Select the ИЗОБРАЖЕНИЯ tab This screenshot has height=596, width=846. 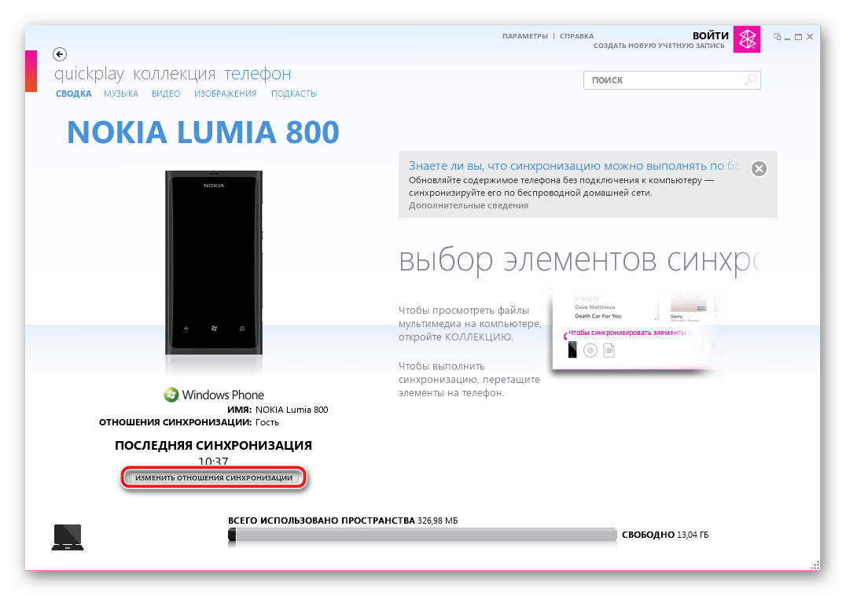225,94
